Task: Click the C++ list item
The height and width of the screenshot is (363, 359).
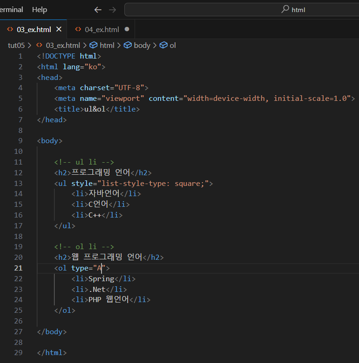Action: [97, 215]
